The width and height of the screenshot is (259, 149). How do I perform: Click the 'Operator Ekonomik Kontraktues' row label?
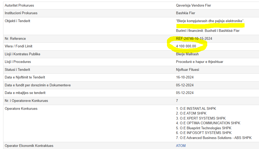(x=29, y=146)
